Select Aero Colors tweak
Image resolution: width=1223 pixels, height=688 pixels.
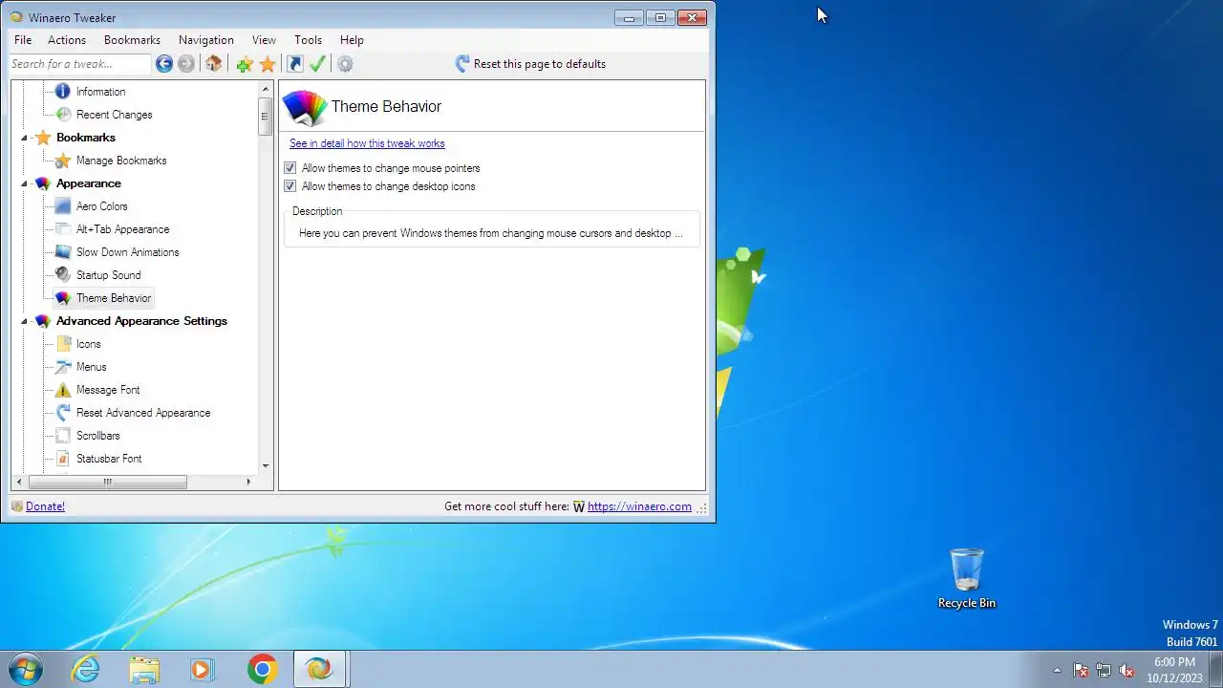pos(101,206)
